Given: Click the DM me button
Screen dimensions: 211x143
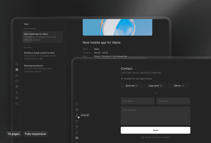Looking at the screenshot, I should click(179, 86).
